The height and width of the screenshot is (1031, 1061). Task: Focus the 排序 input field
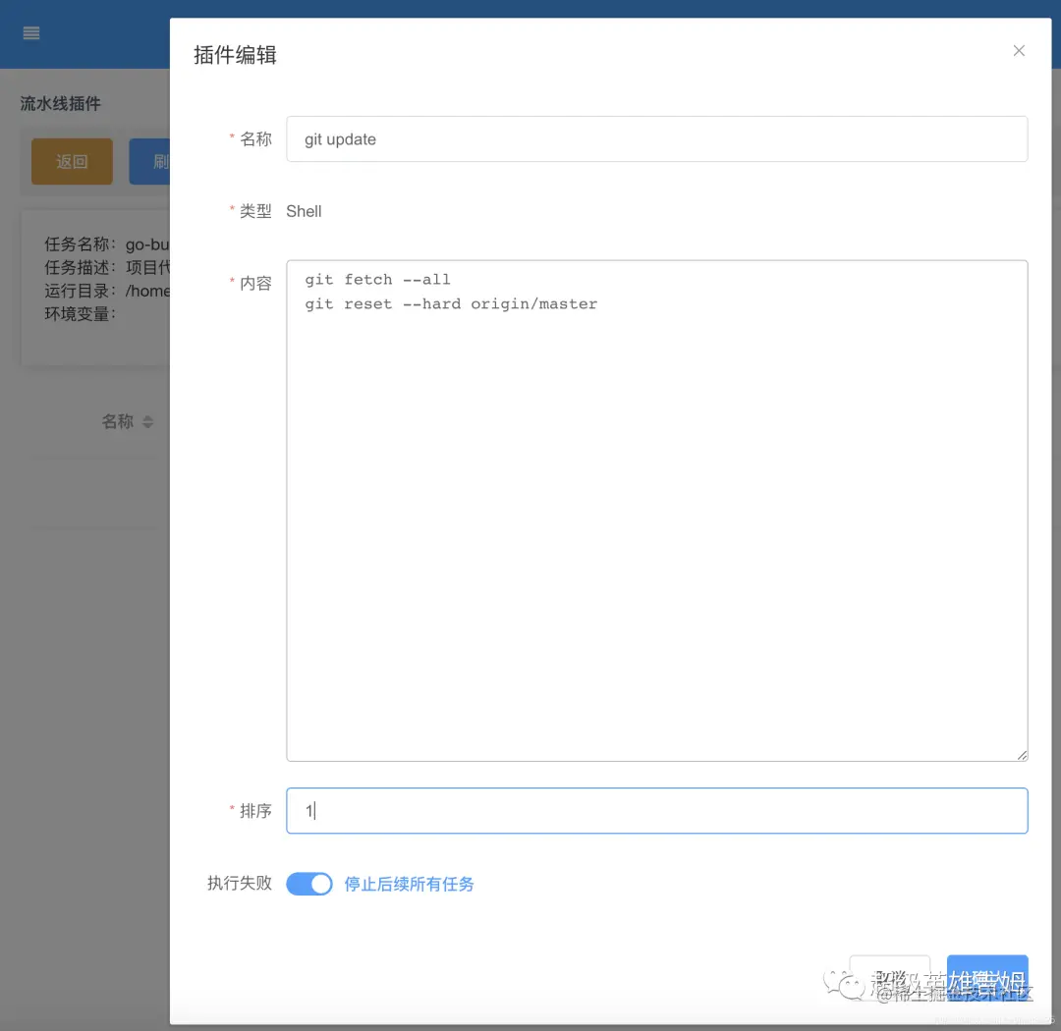[x=656, y=810]
